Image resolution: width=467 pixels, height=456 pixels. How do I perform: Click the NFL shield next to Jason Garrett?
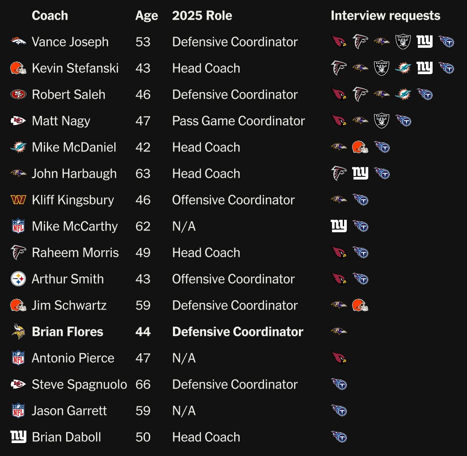18,411
